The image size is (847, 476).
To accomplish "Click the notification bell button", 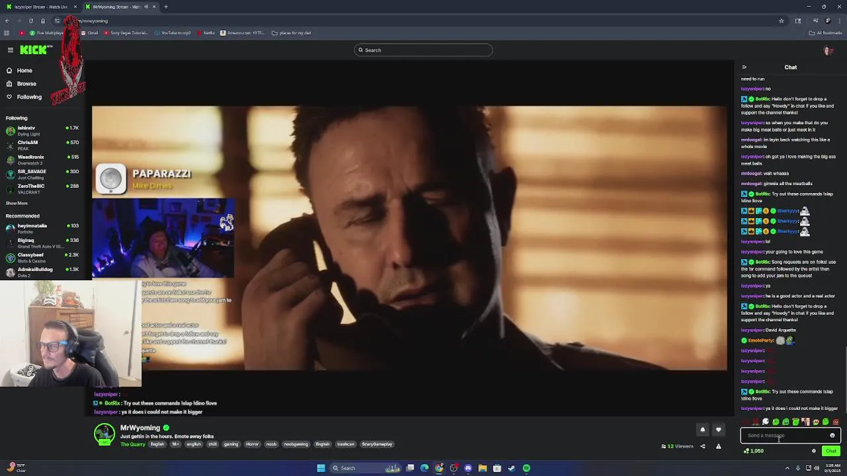I will (703, 430).
